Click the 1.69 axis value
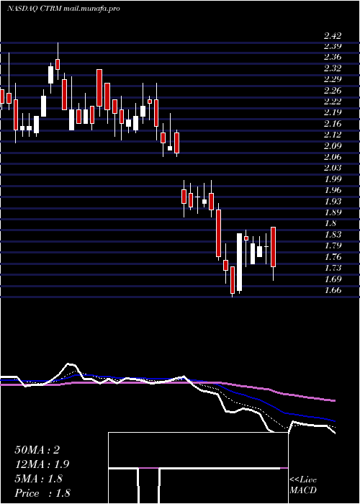Screen dimensions: 360x504 [333, 279]
